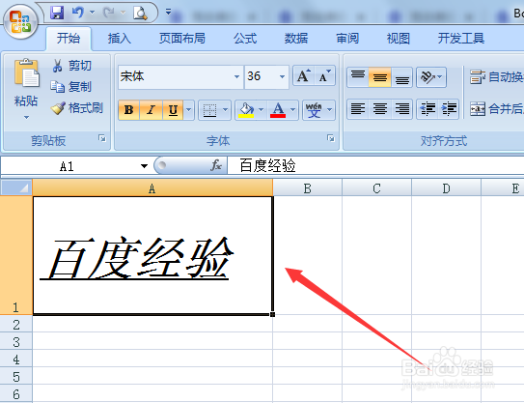Viewport: 524px width, 403px height.
Task: Open print preview from quick access toolbar
Action: pyautogui.click(x=140, y=14)
